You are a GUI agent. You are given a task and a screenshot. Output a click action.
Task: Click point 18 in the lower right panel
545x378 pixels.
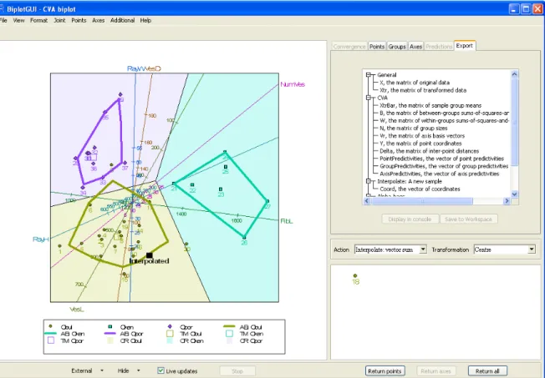coord(355,275)
